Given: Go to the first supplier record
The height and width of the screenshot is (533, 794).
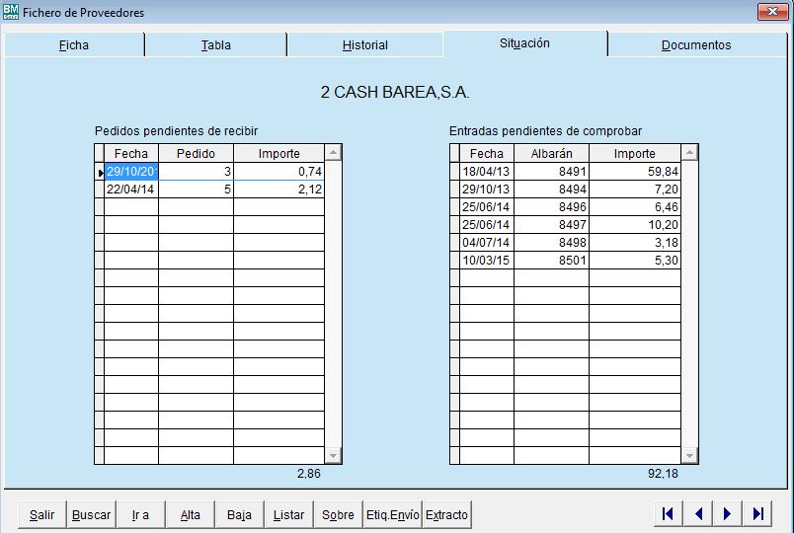Looking at the screenshot, I should click(669, 513).
